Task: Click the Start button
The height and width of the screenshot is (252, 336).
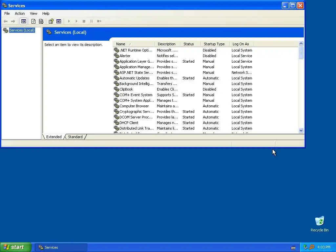Action: [16, 247]
